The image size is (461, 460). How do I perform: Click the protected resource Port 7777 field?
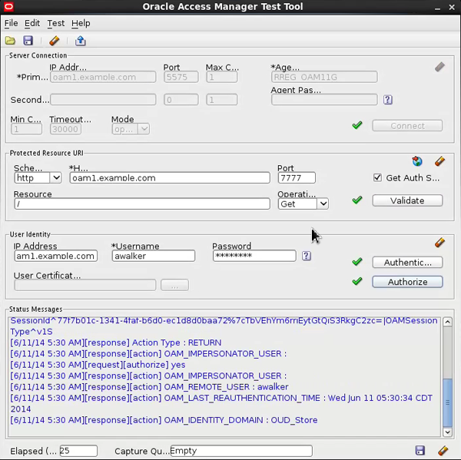(297, 178)
